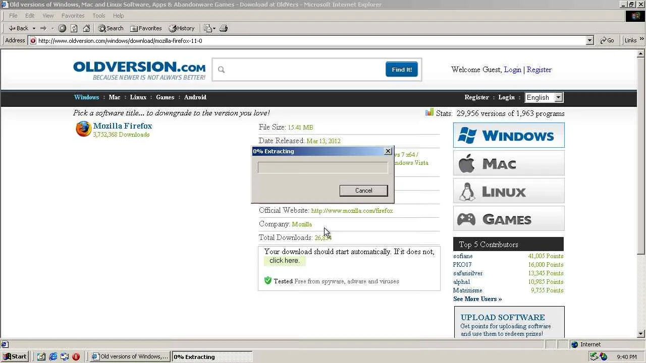The width and height of the screenshot is (646, 363).
Task: Select the Games navigation tab
Action: 165,97
